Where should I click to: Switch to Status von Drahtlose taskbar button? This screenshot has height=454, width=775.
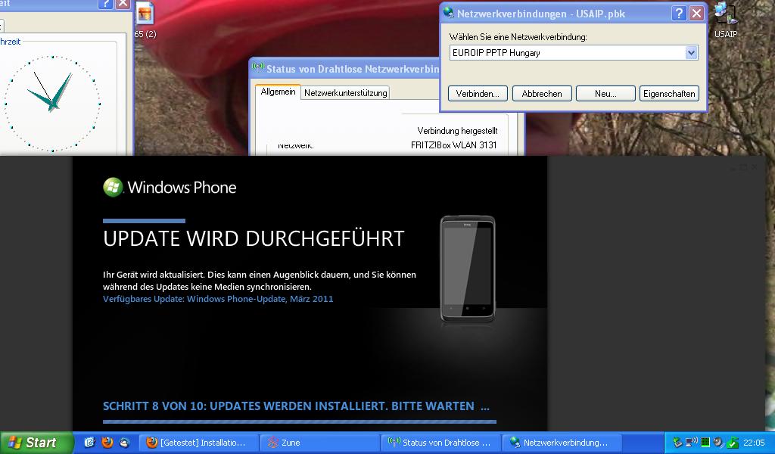coord(440,443)
